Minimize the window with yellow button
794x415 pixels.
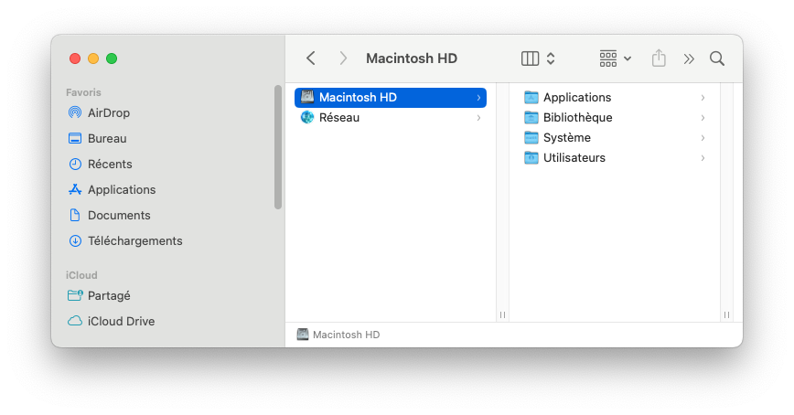click(x=93, y=59)
